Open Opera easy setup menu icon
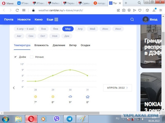165x123 pixels. coord(161,10)
